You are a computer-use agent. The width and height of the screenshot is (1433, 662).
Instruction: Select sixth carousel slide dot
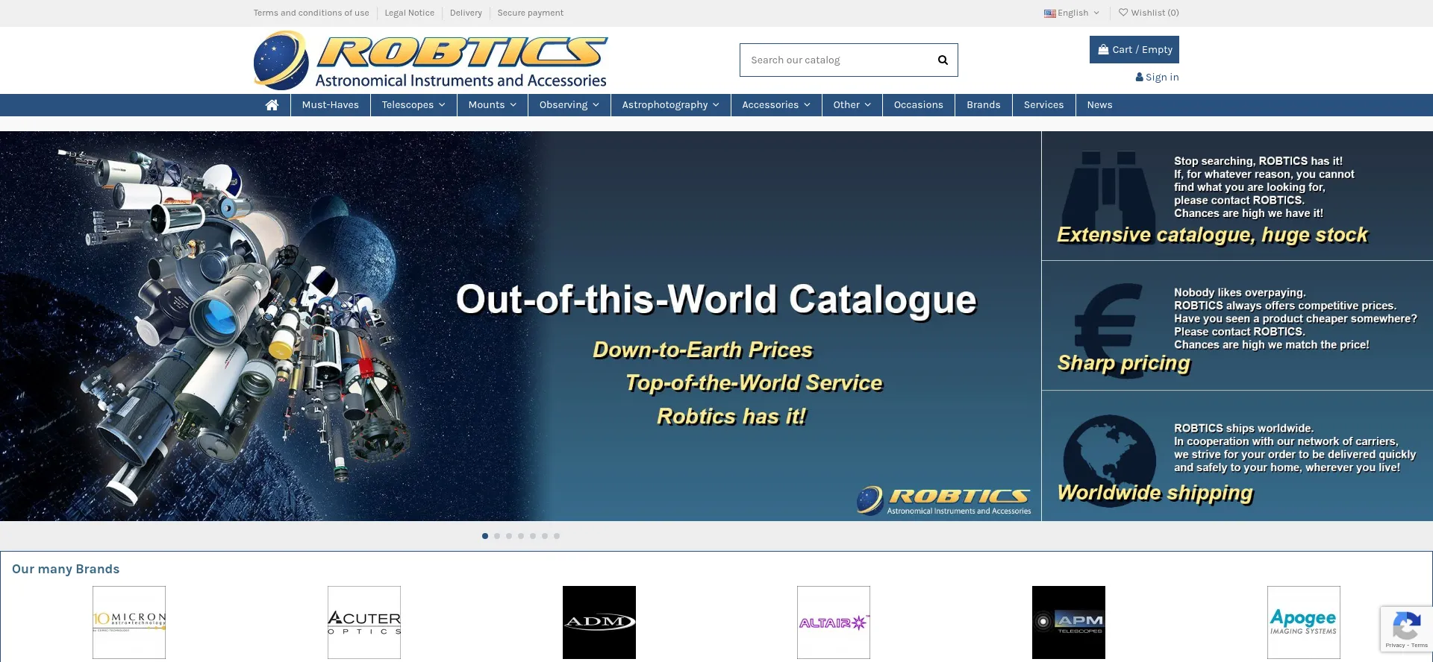click(x=545, y=536)
